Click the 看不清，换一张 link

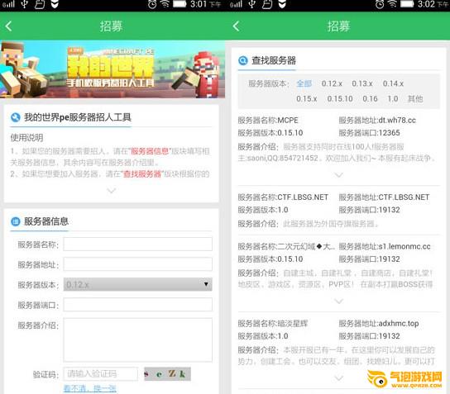coord(90,388)
